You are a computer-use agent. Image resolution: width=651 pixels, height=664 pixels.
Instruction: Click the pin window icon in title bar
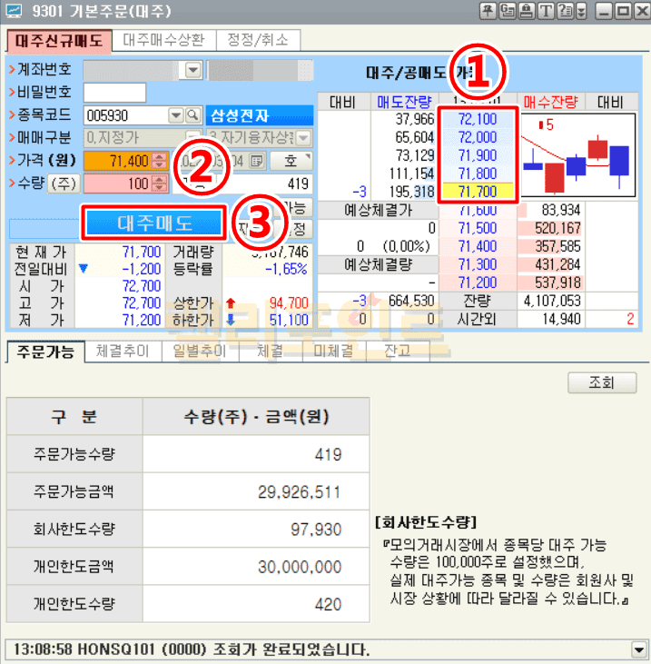pos(488,12)
